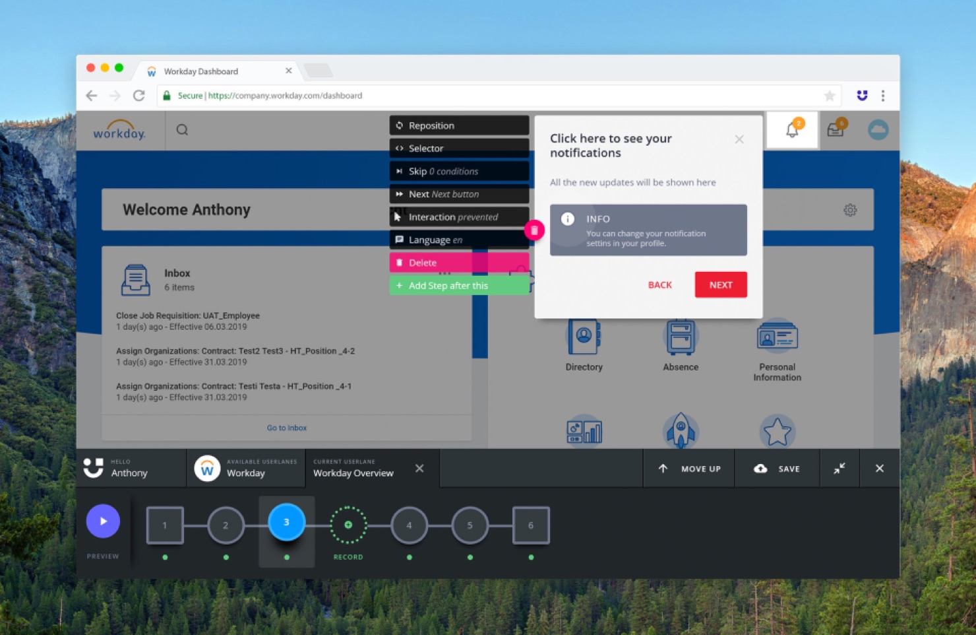Open a new browser tab
Image resolution: width=976 pixels, height=635 pixels.
point(318,71)
